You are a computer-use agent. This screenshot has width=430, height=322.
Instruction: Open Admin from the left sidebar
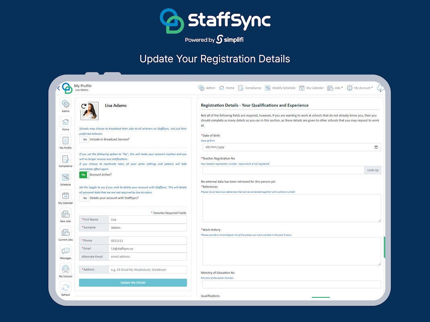coord(66,105)
